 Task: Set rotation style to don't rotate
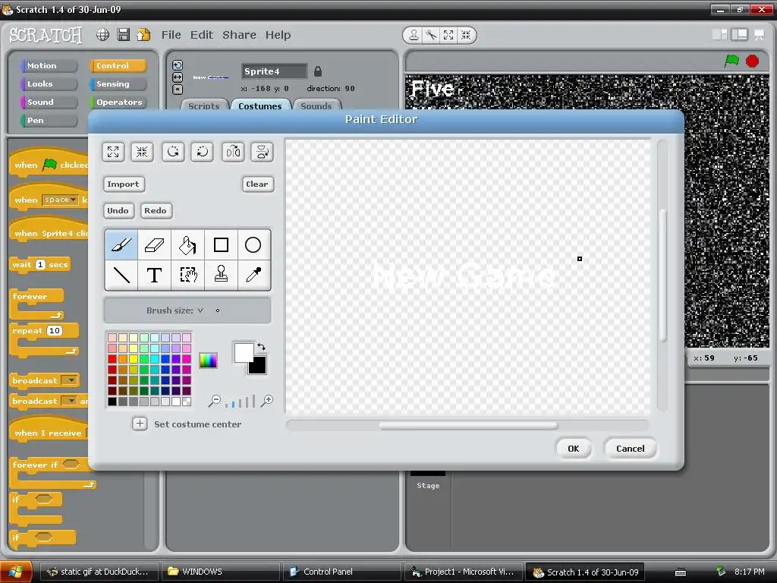(x=178, y=90)
